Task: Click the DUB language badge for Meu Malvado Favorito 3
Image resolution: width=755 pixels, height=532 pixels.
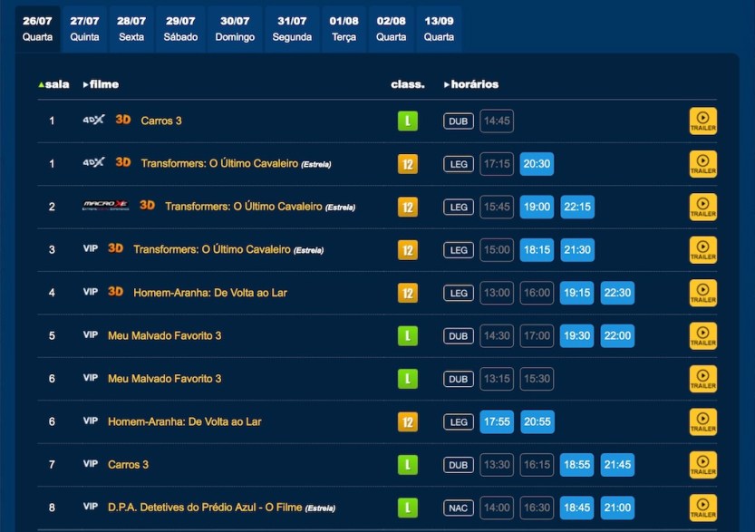Action: [458, 335]
